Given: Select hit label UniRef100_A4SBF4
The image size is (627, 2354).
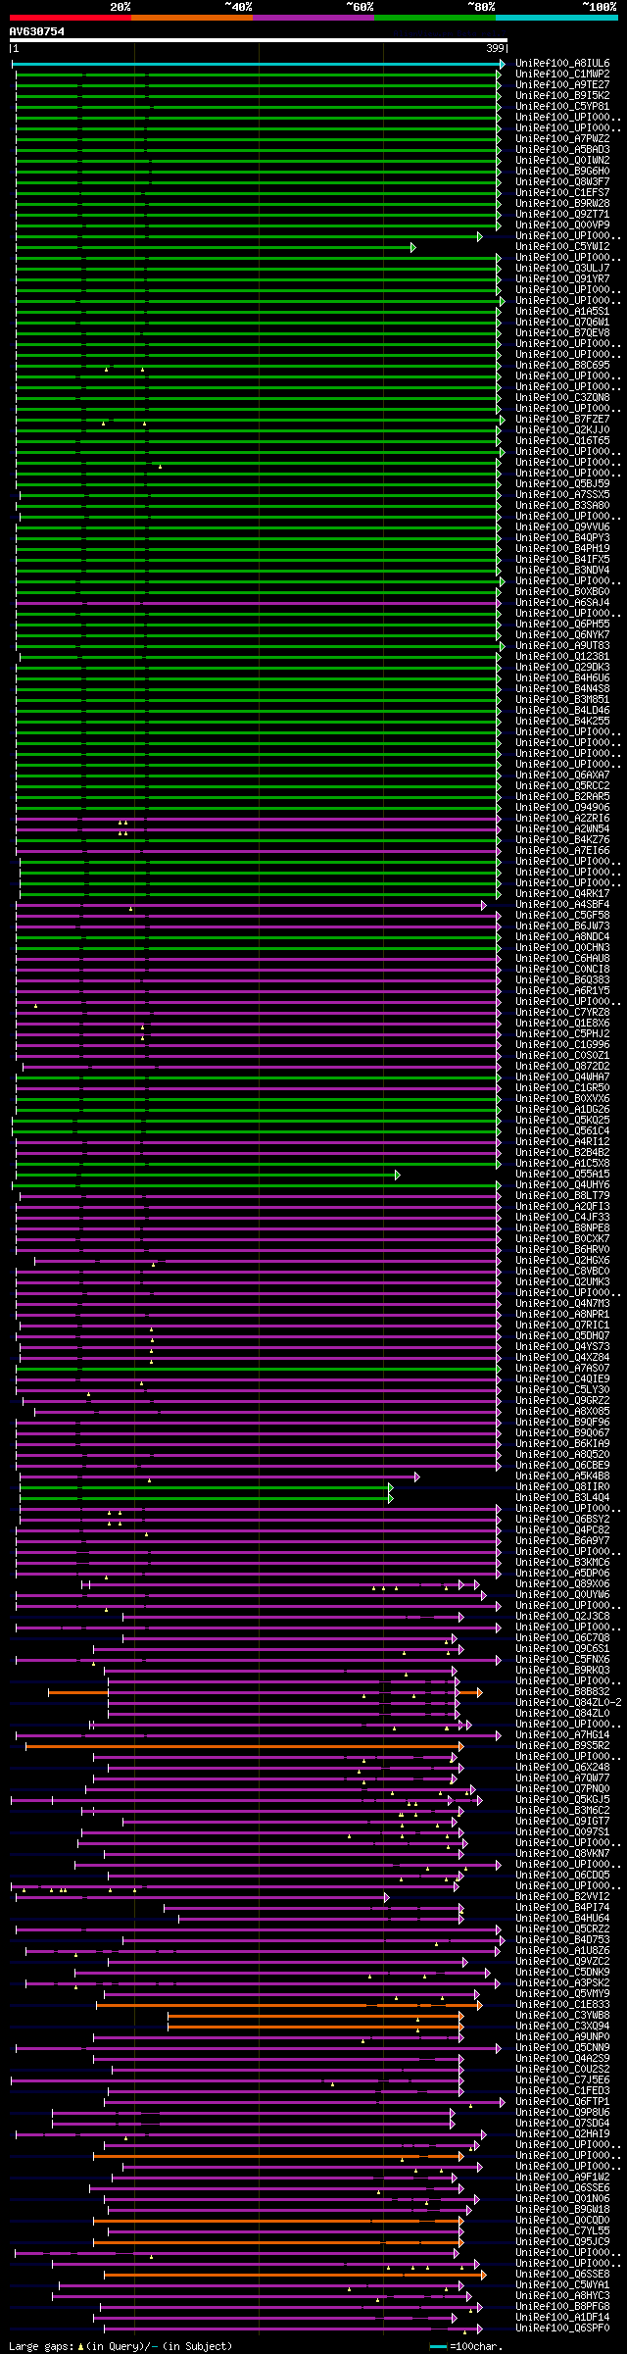Looking at the screenshot, I should [562, 904].
